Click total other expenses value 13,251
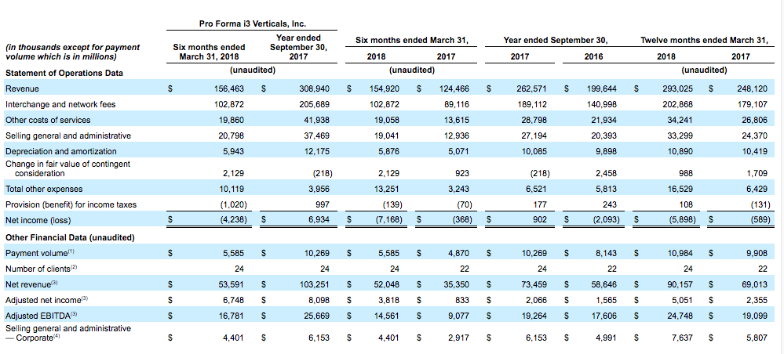The image size is (784, 354). (x=388, y=189)
